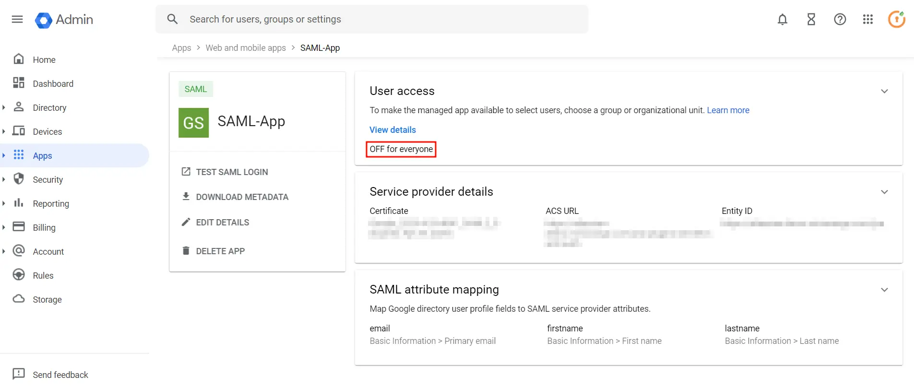Click the GS app icon thumbnail

pos(193,123)
